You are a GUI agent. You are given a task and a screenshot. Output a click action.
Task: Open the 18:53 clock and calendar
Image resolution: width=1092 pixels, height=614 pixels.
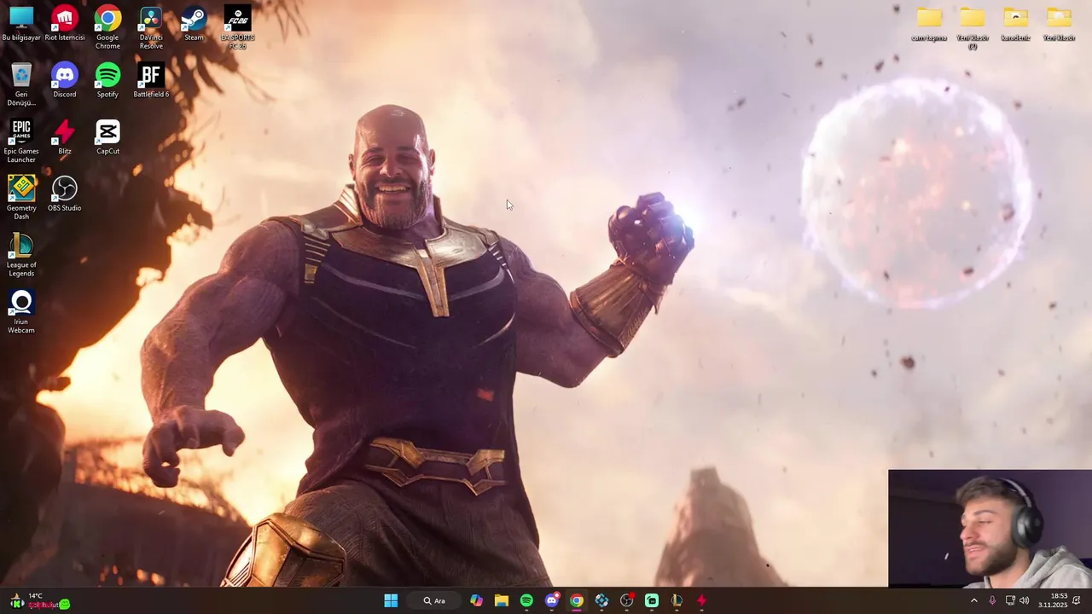1053,600
